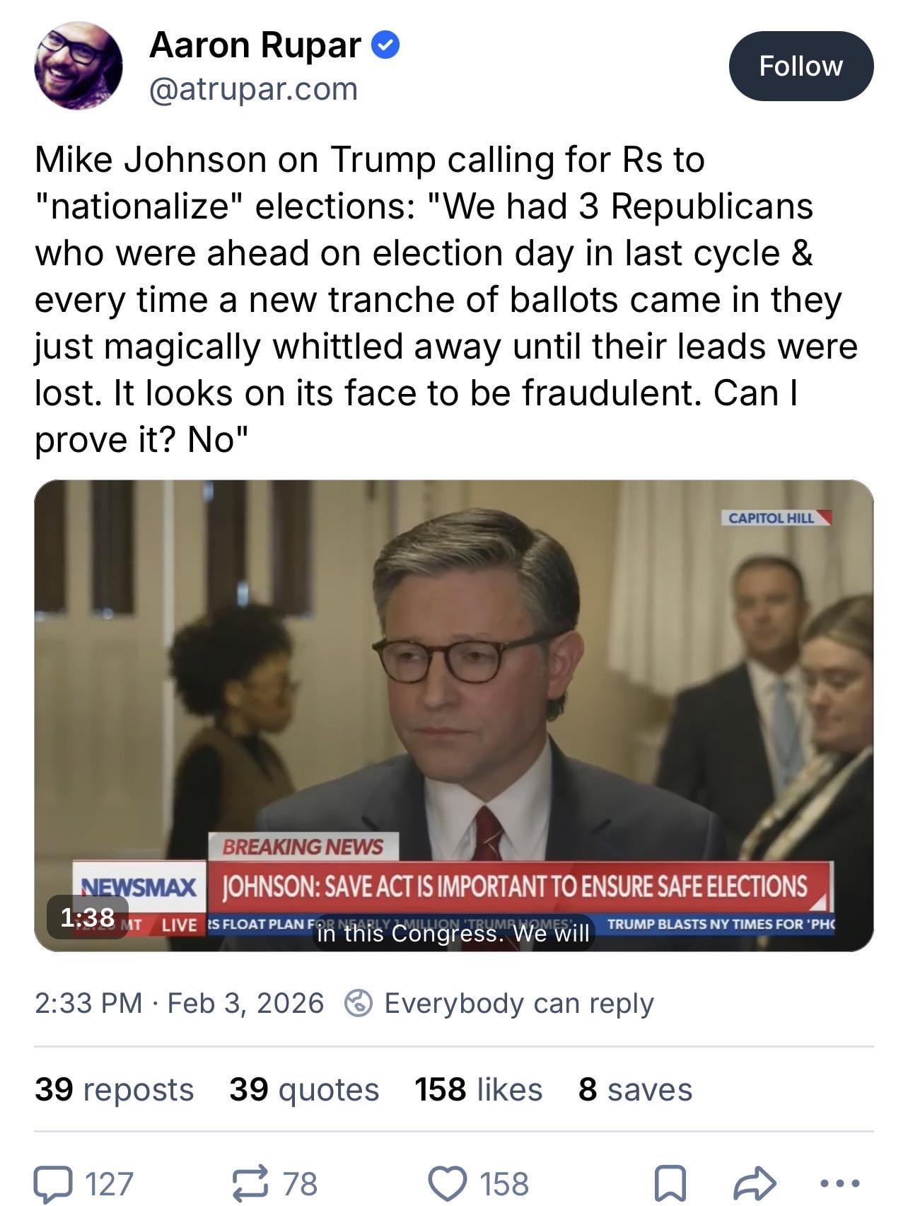908x1206 pixels.
Task: Follow Aaron Rupar
Action: point(801,66)
